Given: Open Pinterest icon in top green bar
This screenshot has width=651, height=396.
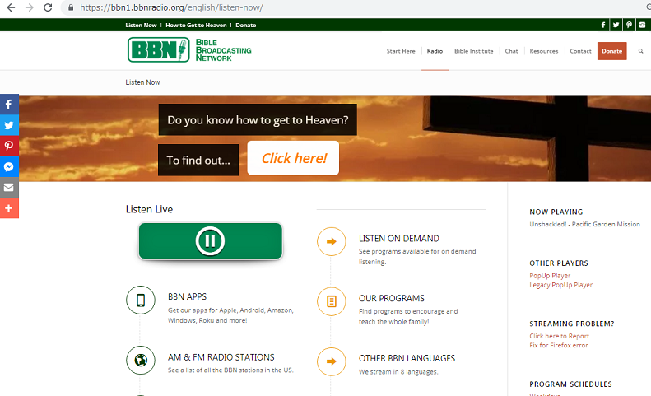Looking at the screenshot, I should 630,25.
